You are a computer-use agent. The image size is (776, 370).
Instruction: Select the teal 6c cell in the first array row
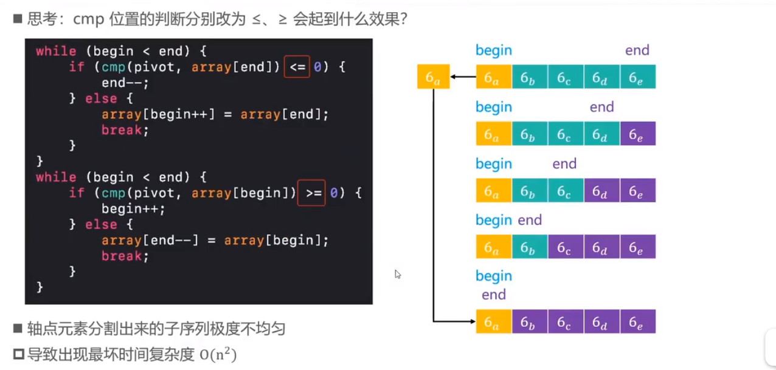coord(565,77)
